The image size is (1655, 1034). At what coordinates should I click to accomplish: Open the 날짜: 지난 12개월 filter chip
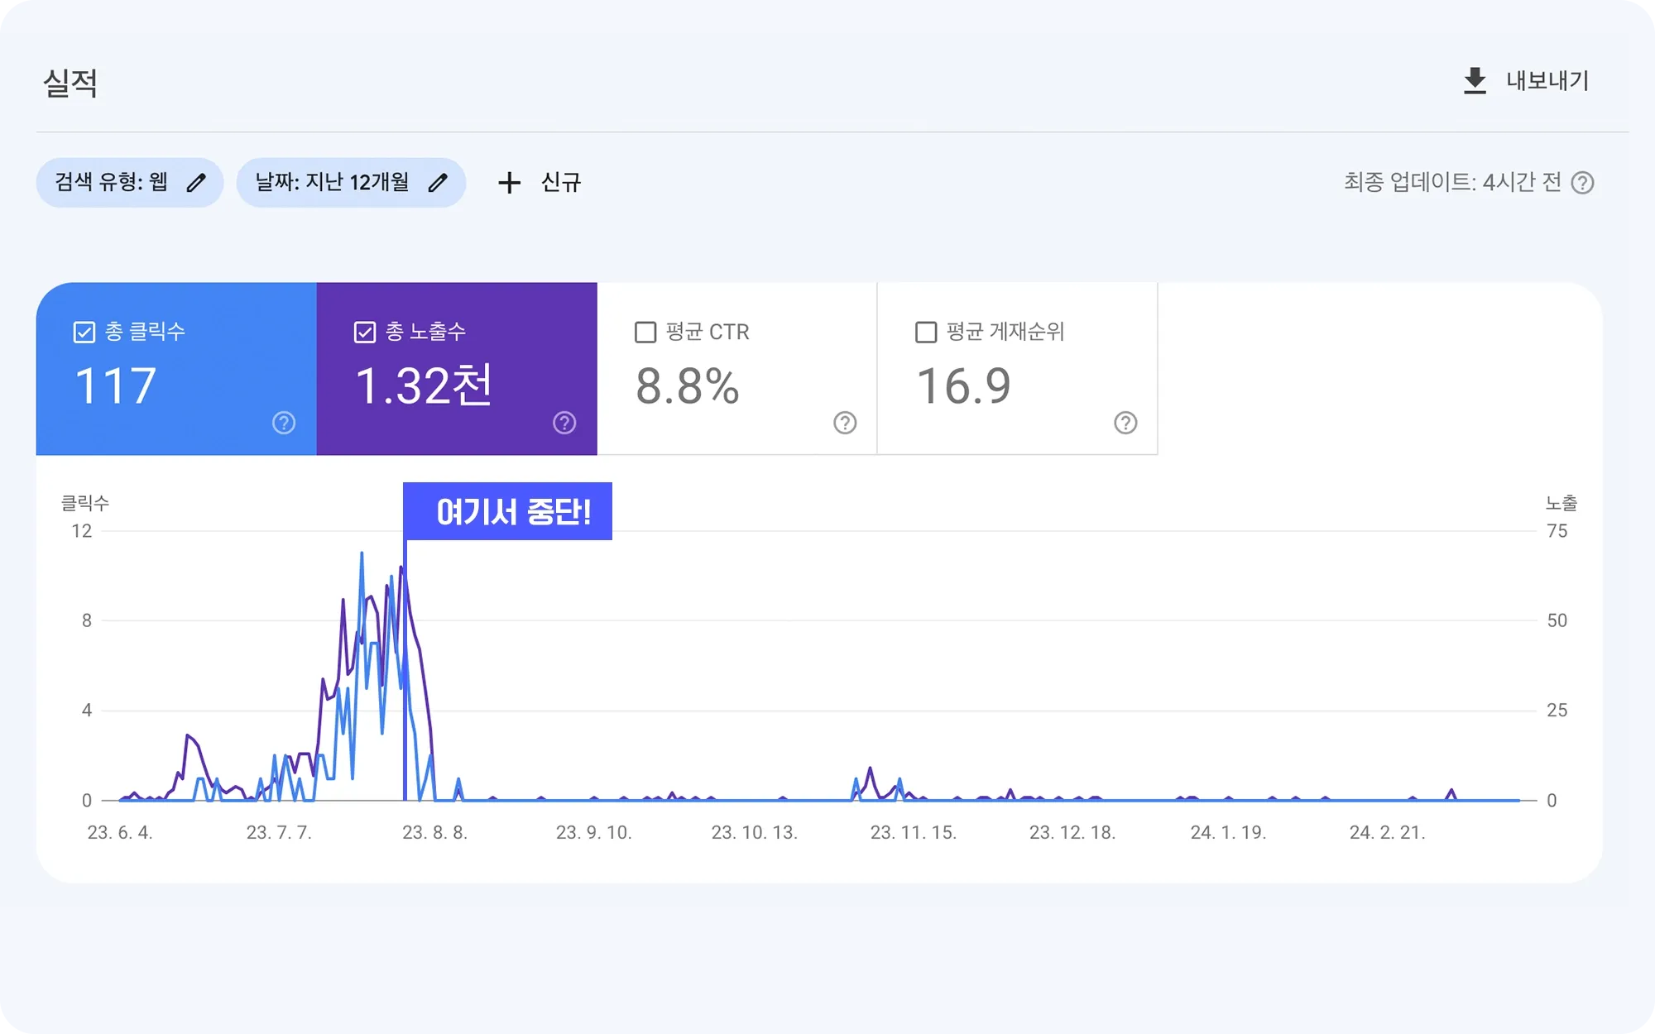tap(332, 183)
